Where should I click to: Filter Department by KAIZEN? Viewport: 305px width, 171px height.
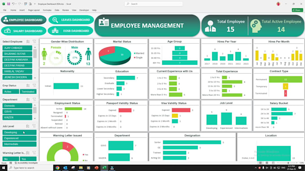coord(17,117)
